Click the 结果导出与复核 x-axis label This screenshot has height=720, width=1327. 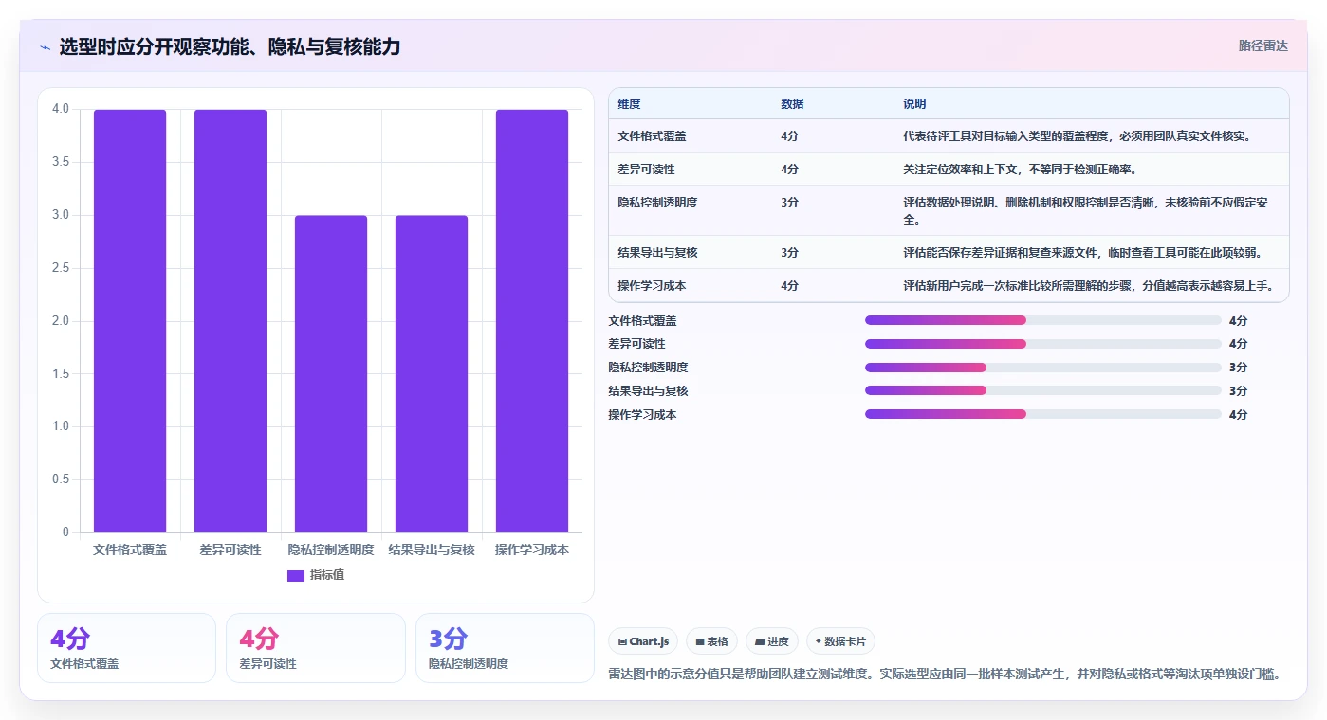click(x=432, y=549)
